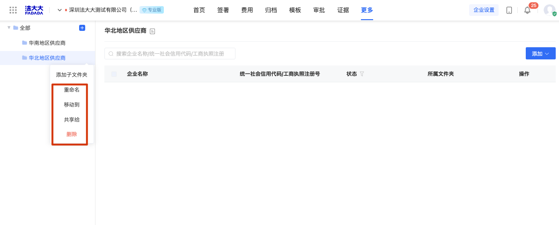
Task: Click the 华南地区供应商 folder icon
Action: [x=25, y=43]
